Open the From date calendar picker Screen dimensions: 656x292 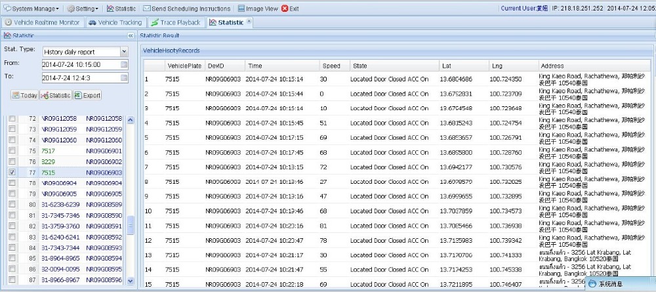124,65
